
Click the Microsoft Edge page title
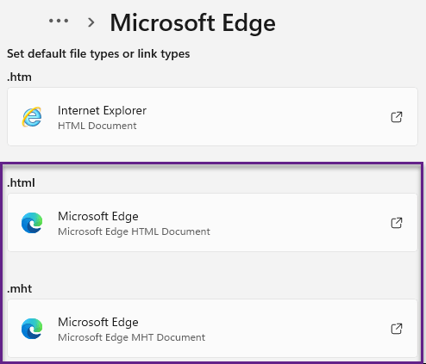point(193,23)
